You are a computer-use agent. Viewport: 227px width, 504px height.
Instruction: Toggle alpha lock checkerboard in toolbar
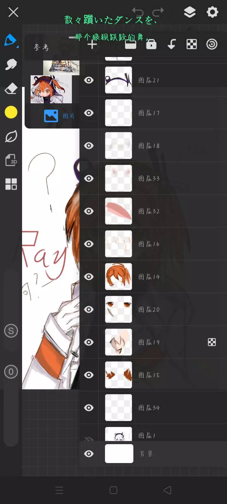click(x=192, y=44)
